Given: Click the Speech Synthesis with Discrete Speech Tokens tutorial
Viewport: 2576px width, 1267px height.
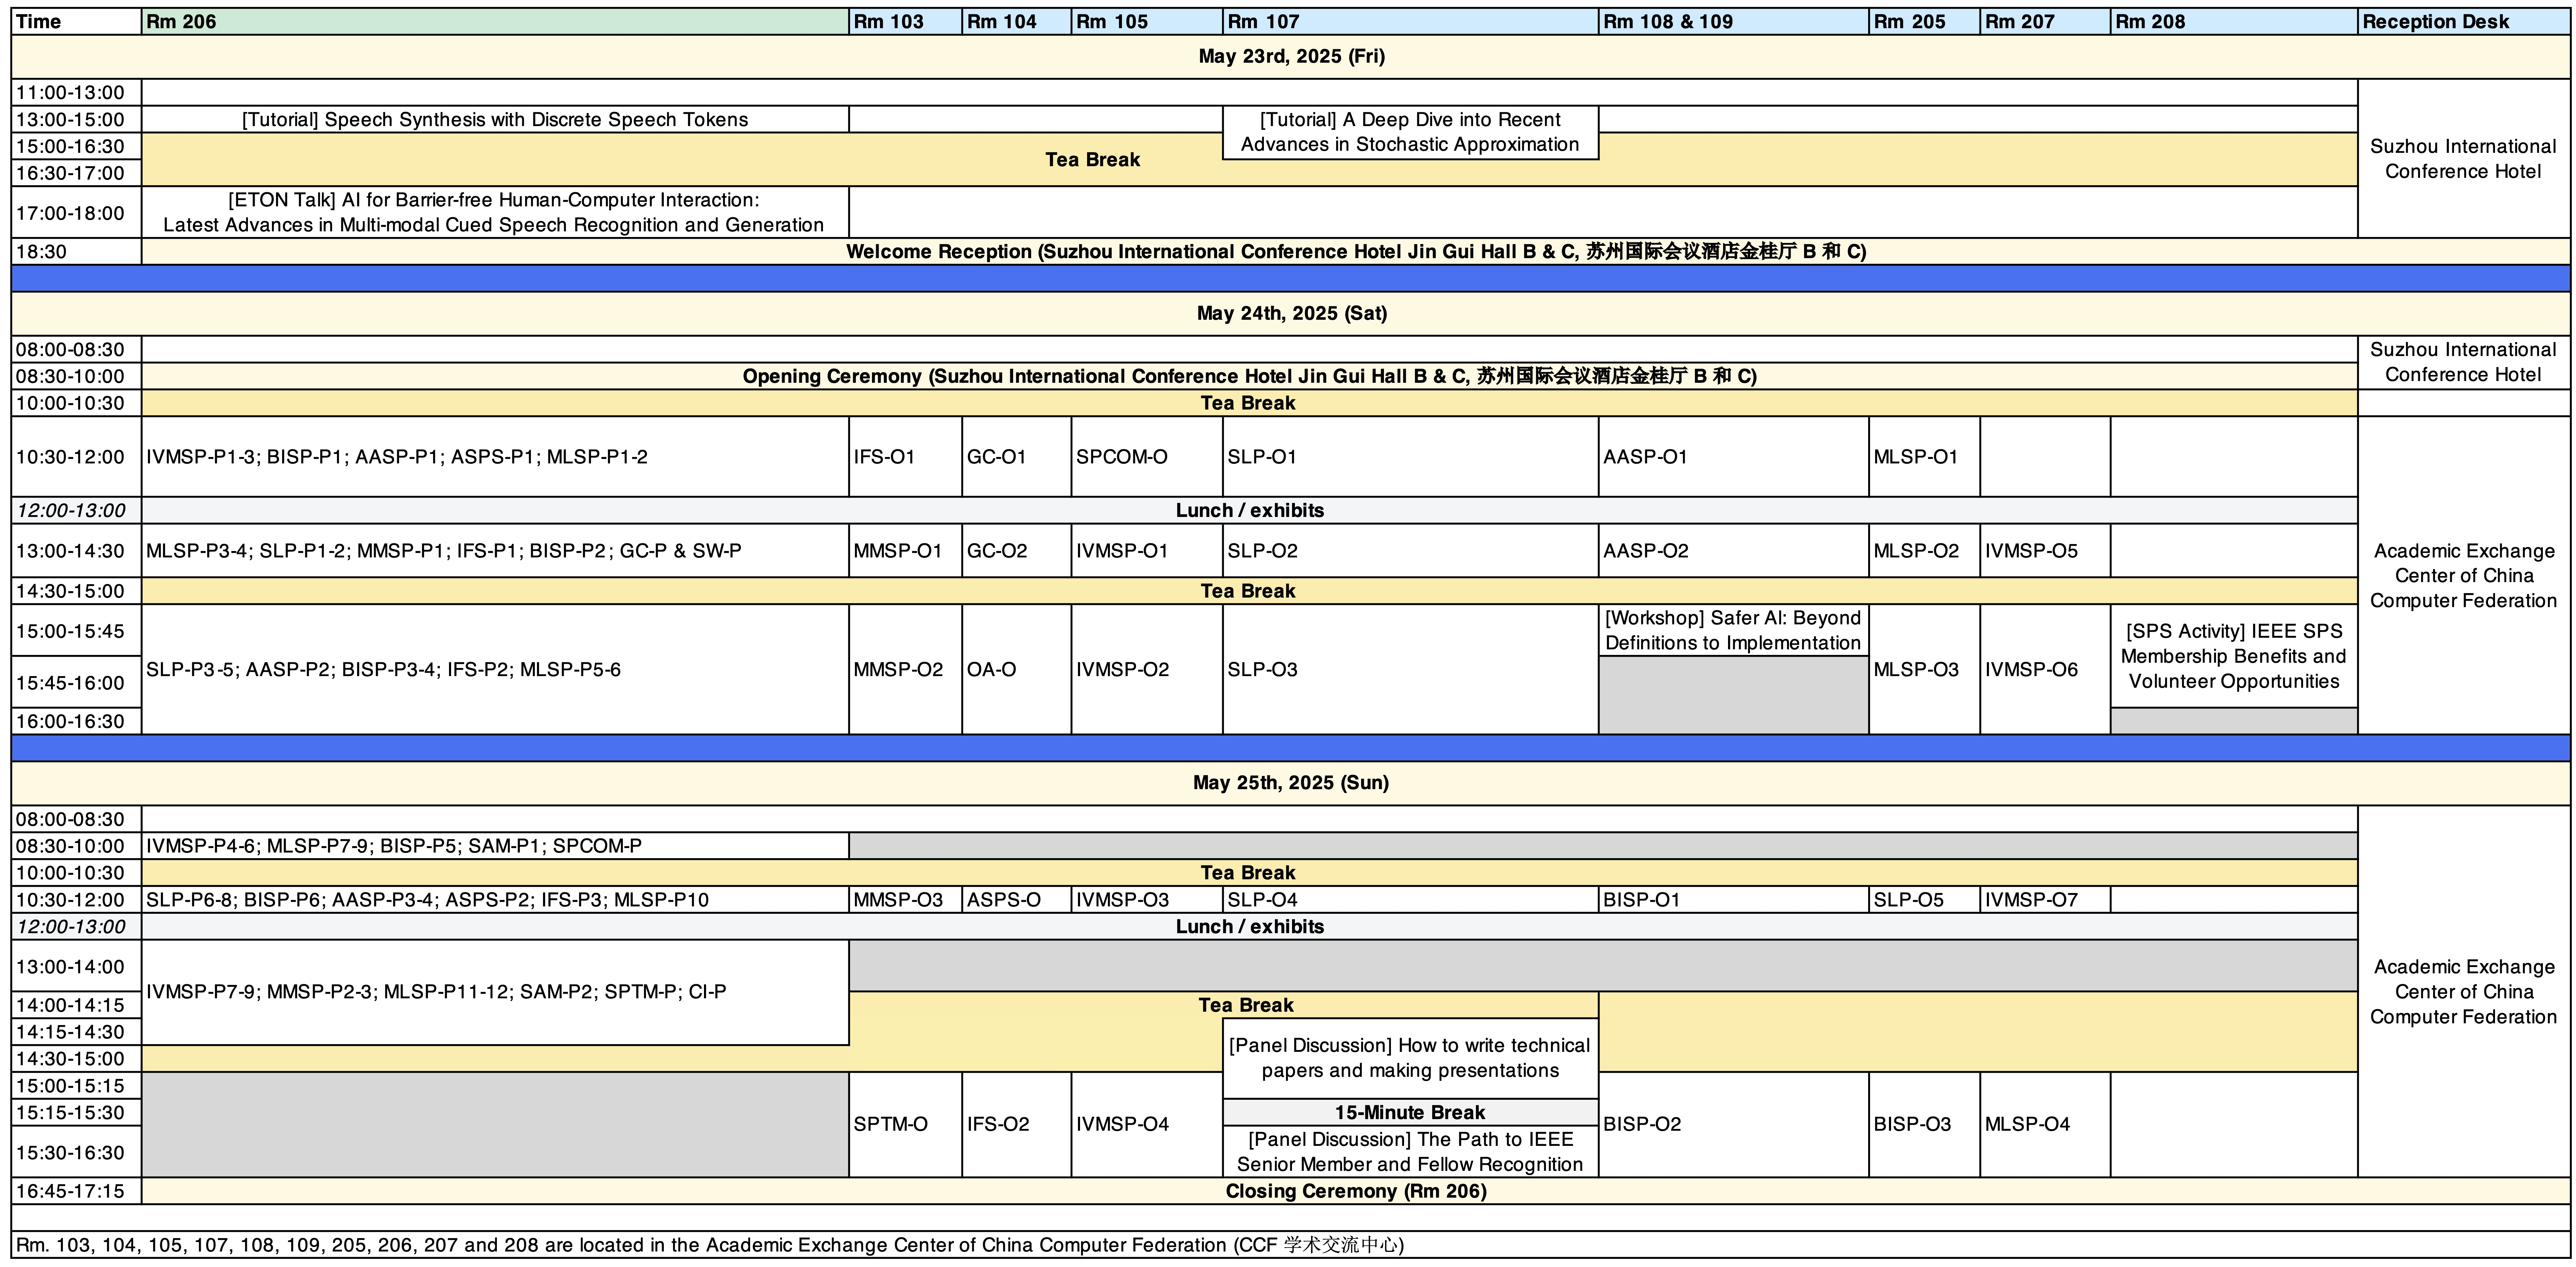Looking at the screenshot, I should (x=495, y=119).
